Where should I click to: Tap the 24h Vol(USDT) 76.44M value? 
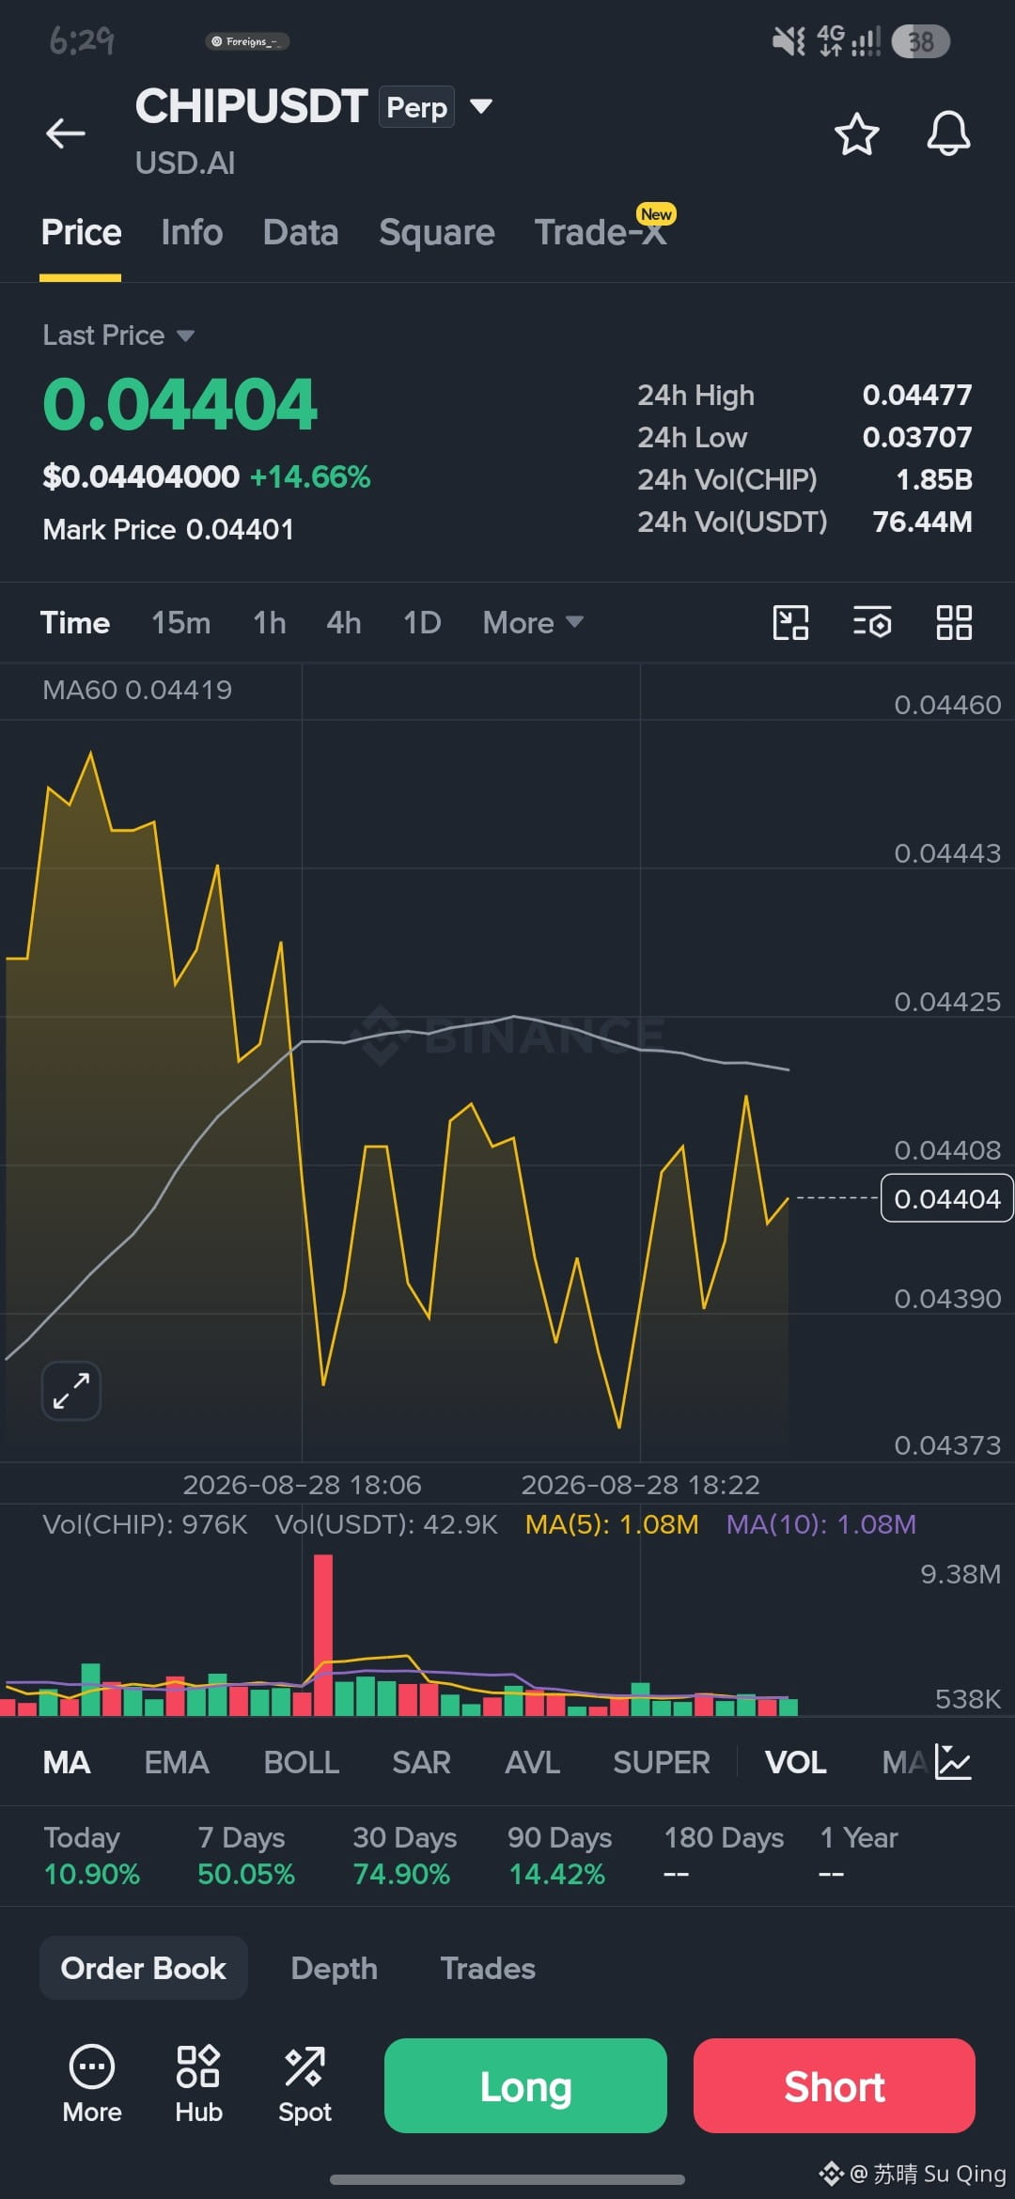[922, 522]
